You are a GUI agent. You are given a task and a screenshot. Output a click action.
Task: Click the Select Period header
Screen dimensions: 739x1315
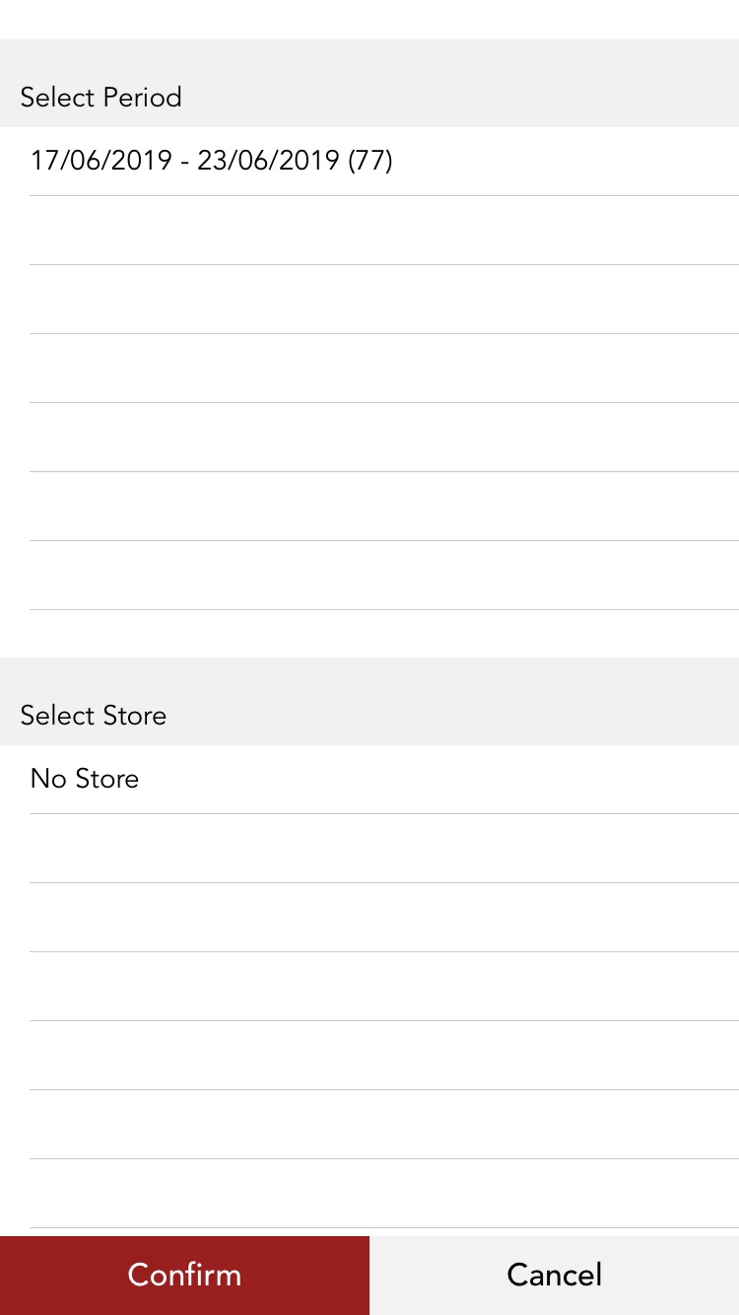[101, 97]
